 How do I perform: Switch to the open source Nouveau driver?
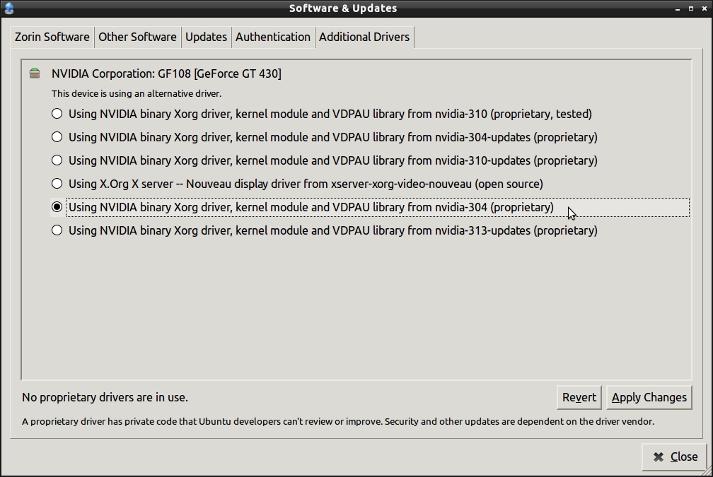click(57, 184)
